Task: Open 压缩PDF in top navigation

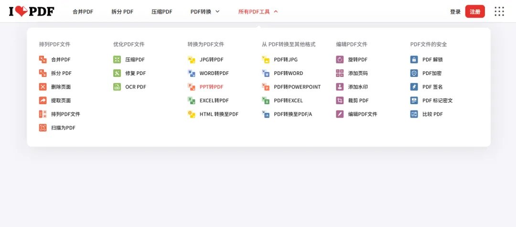Action: point(162,12)
